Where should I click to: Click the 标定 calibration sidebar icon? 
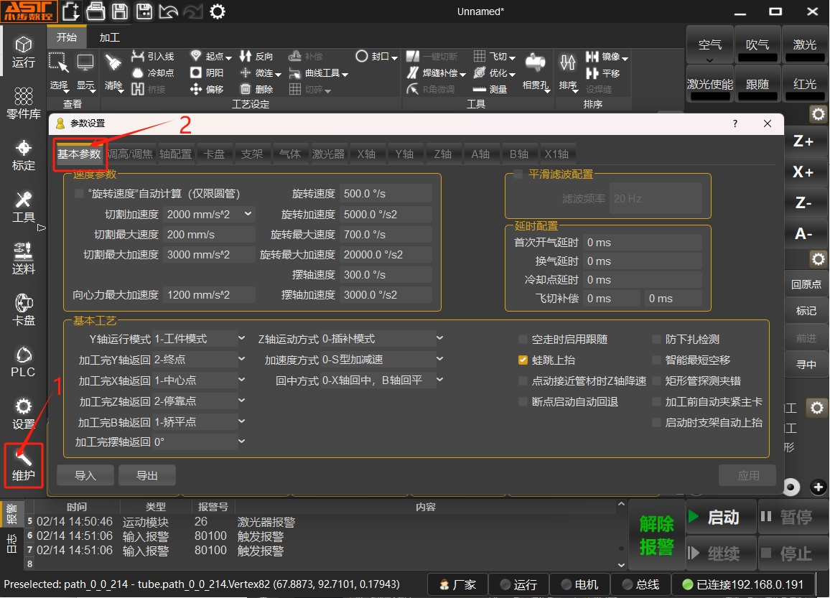click(23, 155)
